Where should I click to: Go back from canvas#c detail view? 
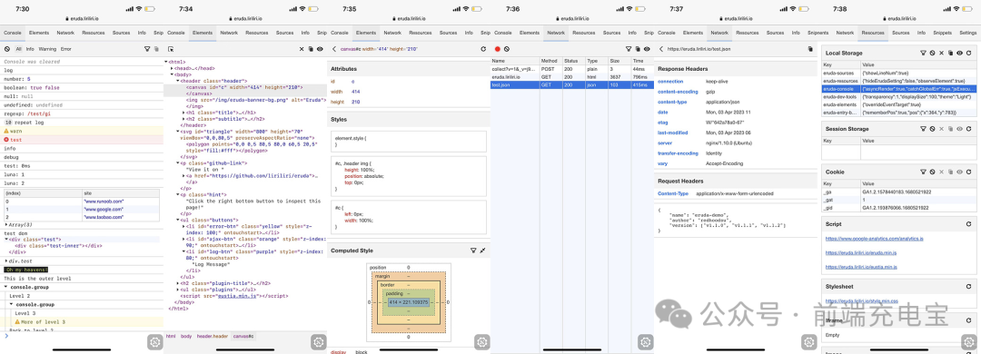[334, 48]
